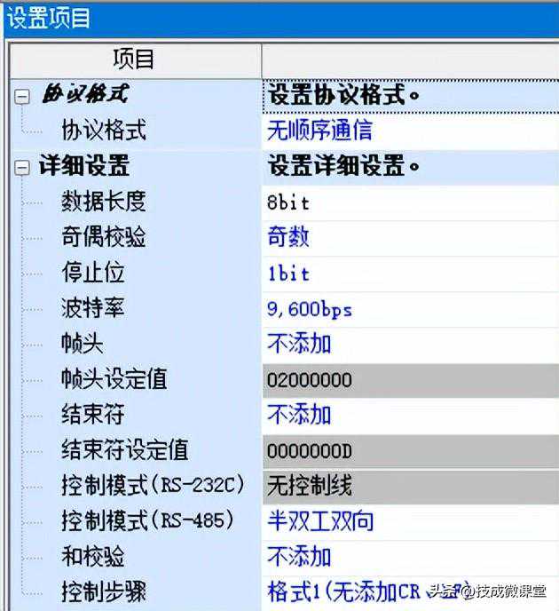
Task: Select the 数据长度 row label
Action: click(103, 202)
